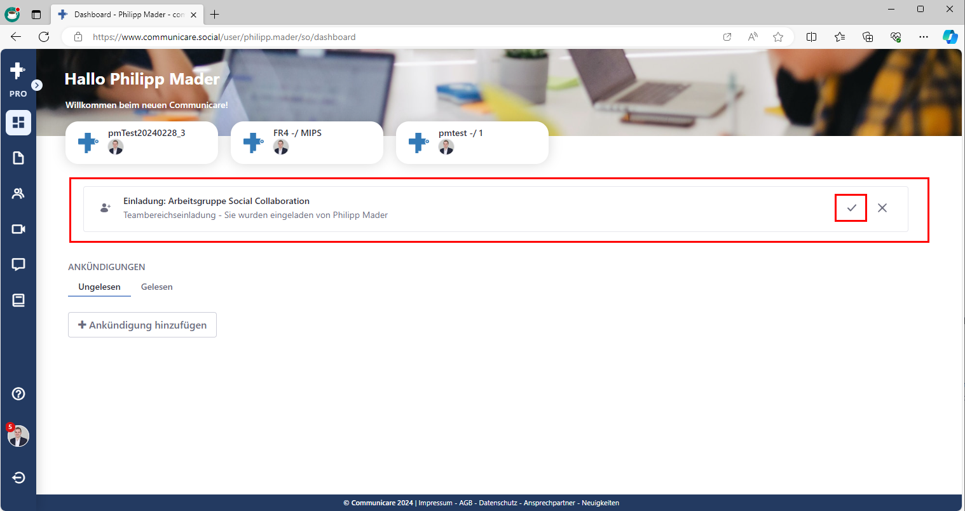Open the Copilot icon

950,37
